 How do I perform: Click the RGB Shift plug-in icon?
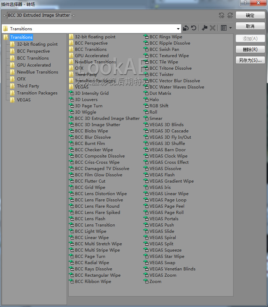pyautogui.click(x=146, y=106)
